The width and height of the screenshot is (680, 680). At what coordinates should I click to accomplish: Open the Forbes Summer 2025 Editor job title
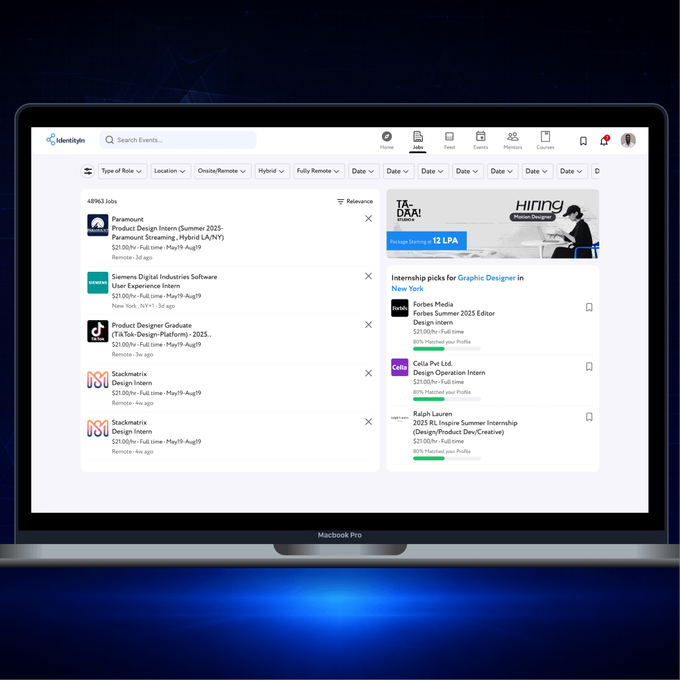[x=454, y=318]
